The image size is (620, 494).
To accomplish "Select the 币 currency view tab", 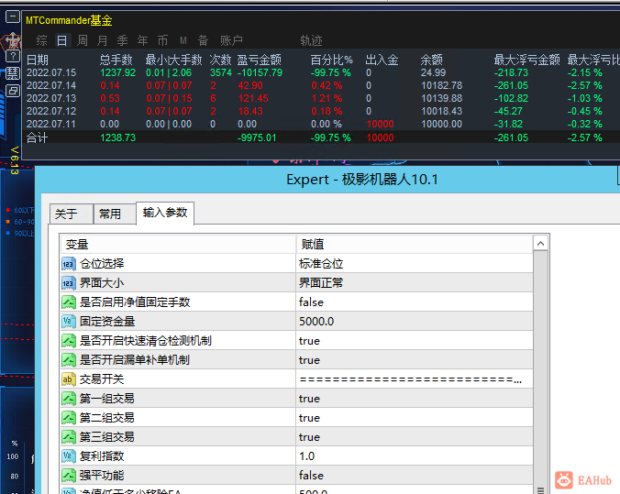I will pos(162,40).
